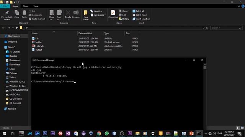Open Desktop folder in sidebar
The image size is (245, 137).
[13, 56]
